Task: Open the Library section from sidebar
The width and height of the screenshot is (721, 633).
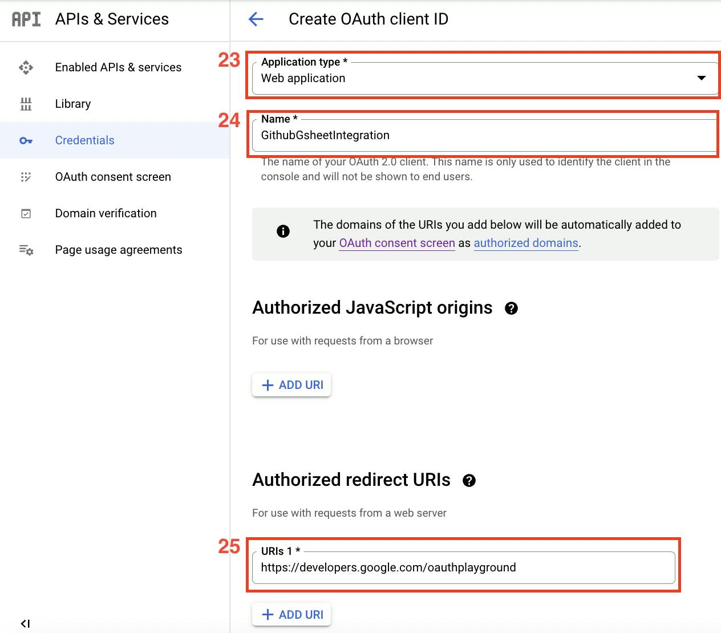Action: 72,104
